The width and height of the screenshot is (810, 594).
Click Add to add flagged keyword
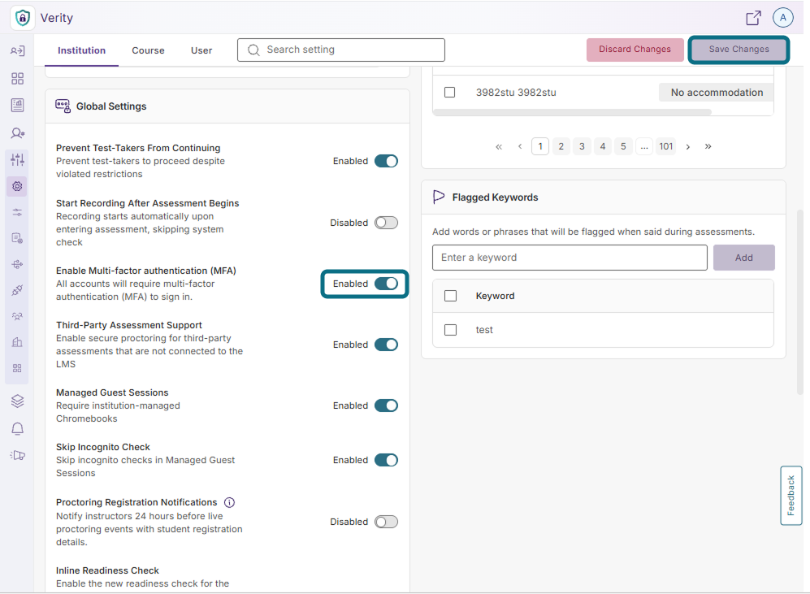(x=744, y=258)
